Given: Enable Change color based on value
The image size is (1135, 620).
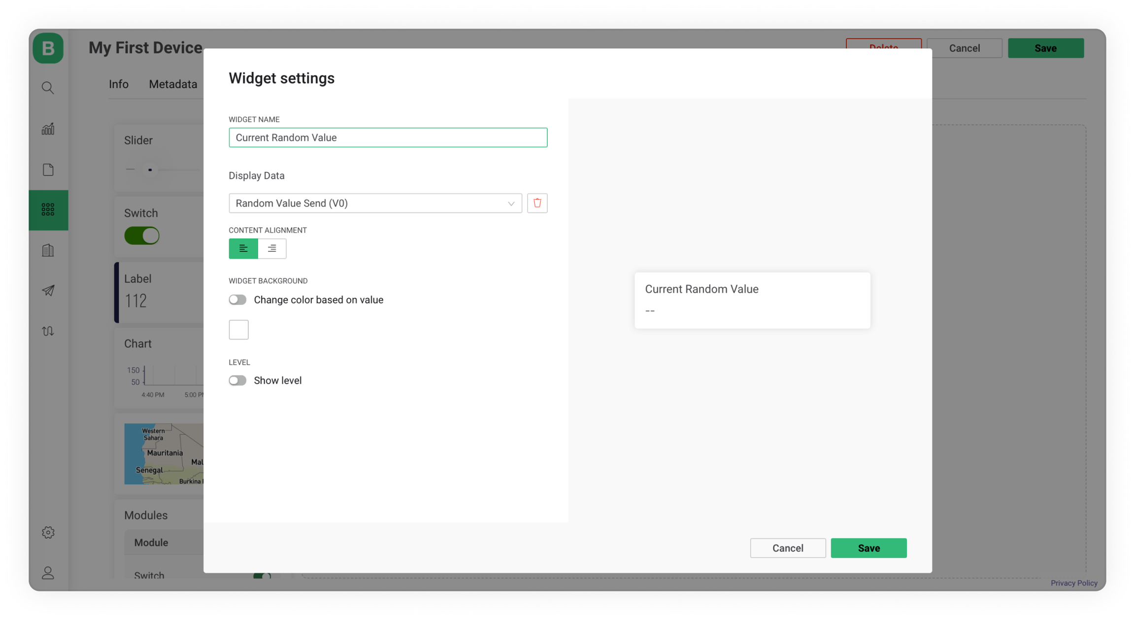Looking at the screenshot, I should [x=237, y=300].
